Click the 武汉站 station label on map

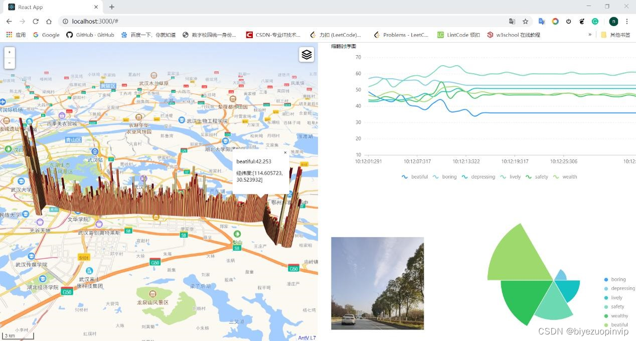(x=94, y=159)
